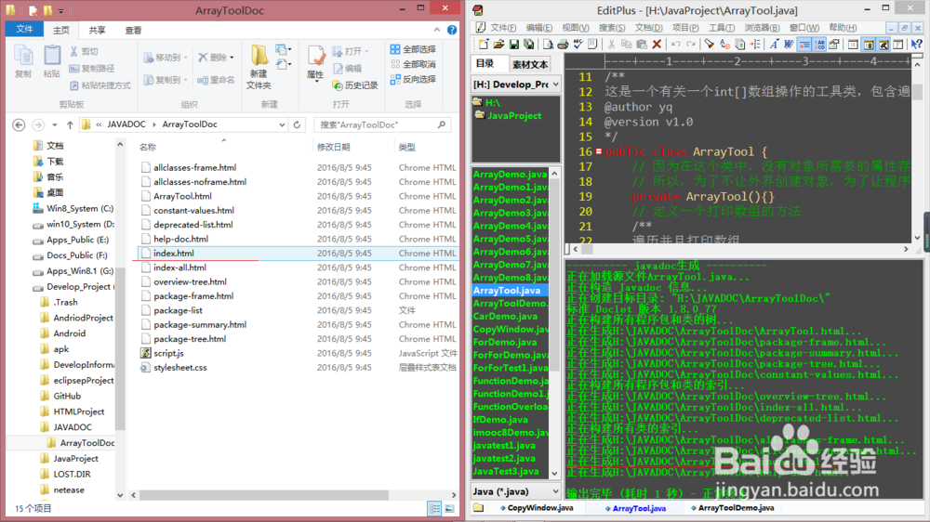Open Delete (删除) dropdown arrow in ribbon

[x=232, y=58]
